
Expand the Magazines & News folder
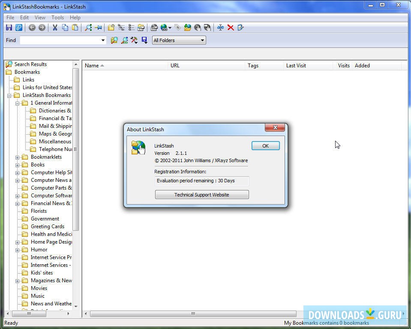[17, 281]
